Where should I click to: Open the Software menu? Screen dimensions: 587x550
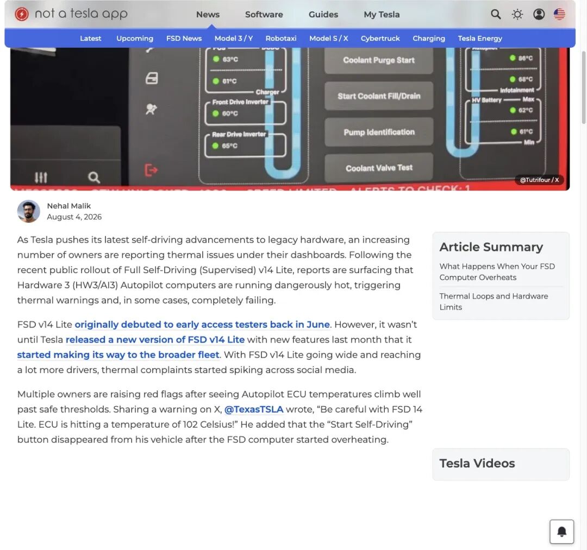(264, 14)
